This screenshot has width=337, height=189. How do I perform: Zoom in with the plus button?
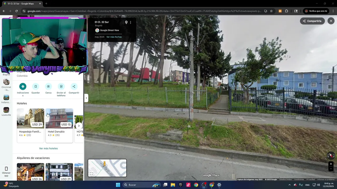tap(331, 164)
